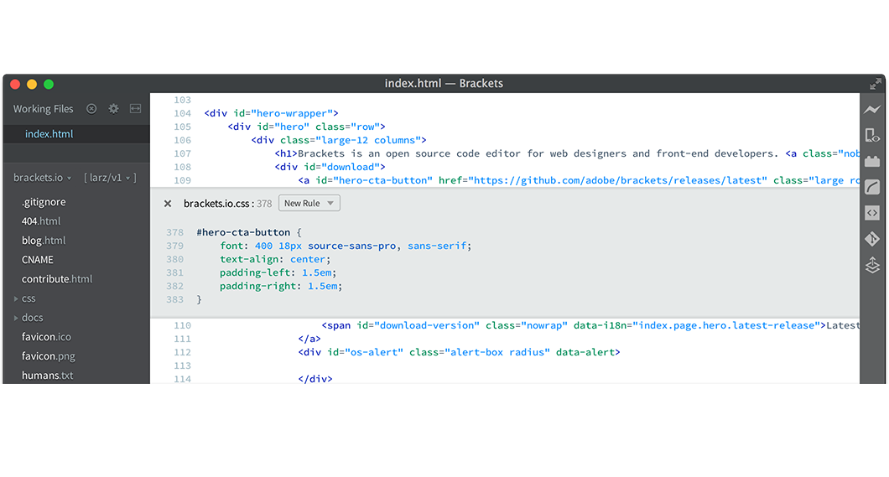Click the code brackets icon in right toolbar
Screen dimensions: 889x477
click(x=872, y=213)
